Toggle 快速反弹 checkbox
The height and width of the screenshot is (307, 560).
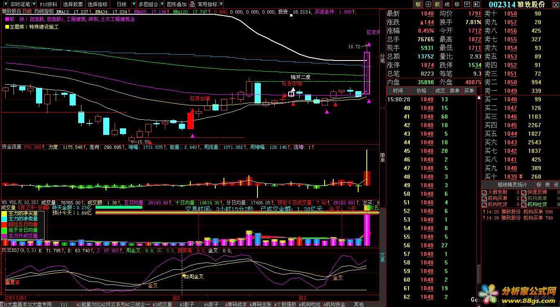point(524,193)
